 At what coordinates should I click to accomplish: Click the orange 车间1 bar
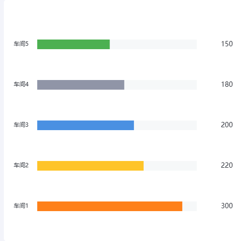pyautogui.click(x=110, y=206)
